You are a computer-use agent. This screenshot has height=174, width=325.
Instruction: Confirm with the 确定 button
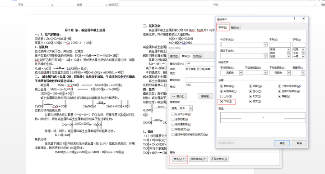pos(282,143)
